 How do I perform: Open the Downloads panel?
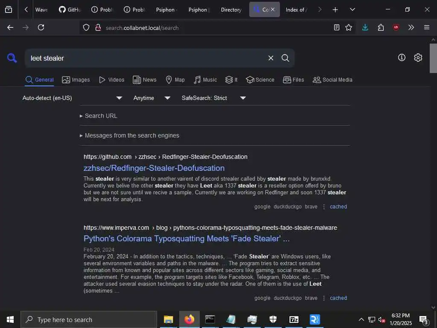365,27
